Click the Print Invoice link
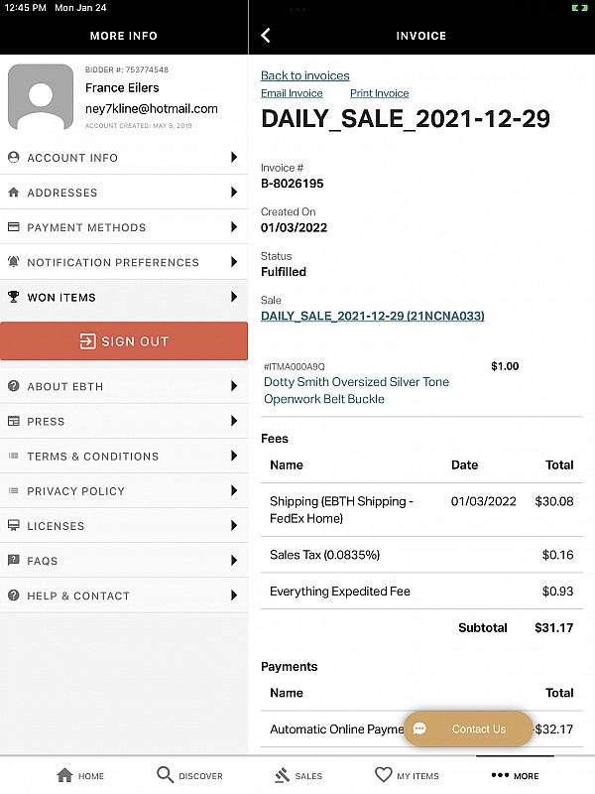595x794 pixels. [379, 93]
